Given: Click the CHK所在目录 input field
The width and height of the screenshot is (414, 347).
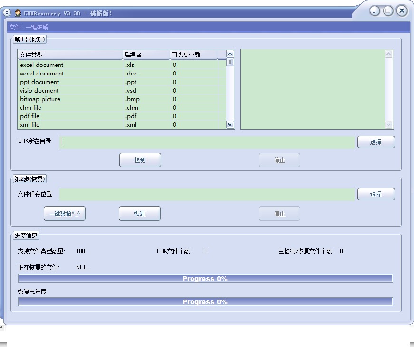Looking at the screenshot, I should coord(207,142).
